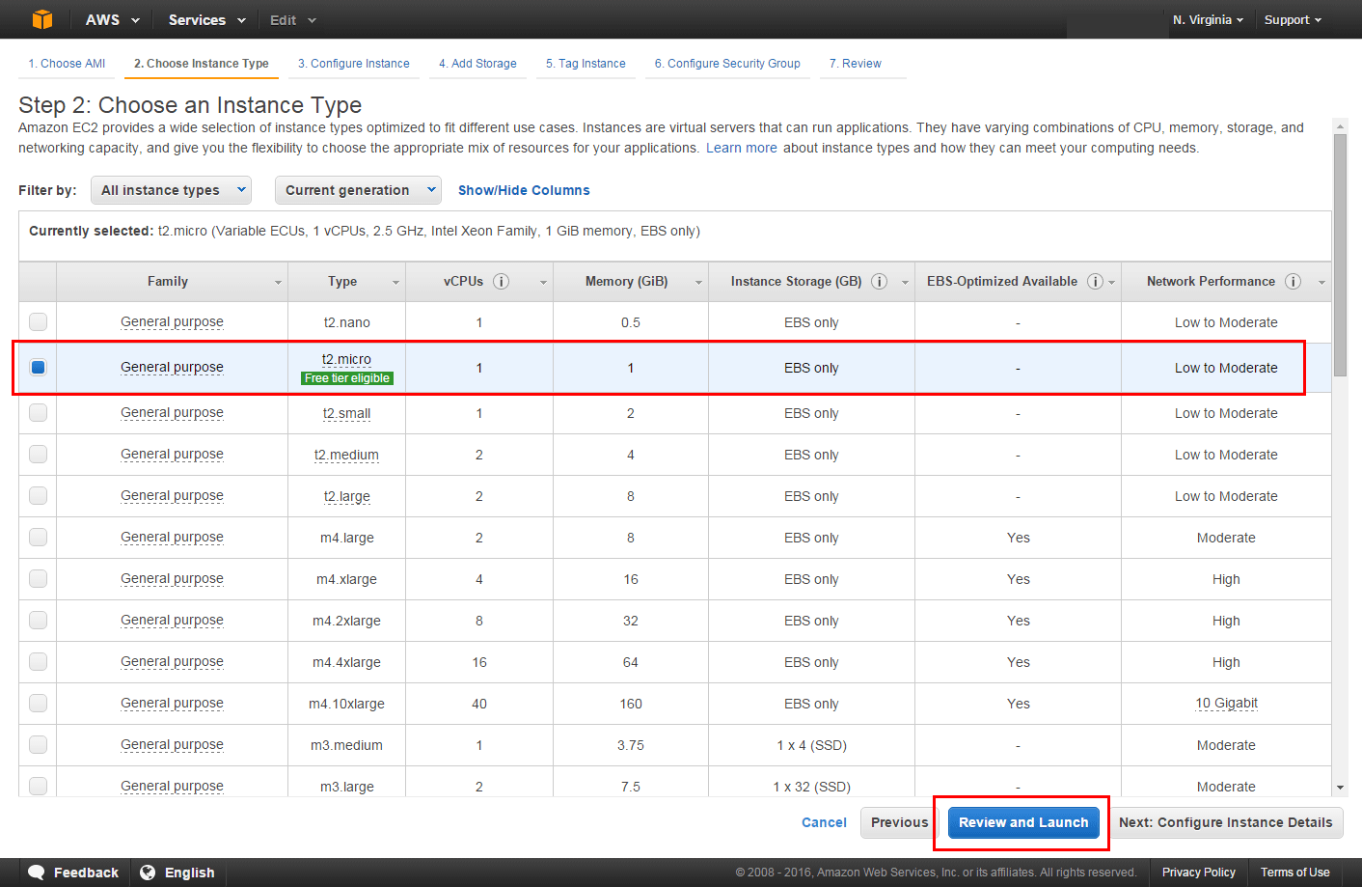
Task: Open the Current generation dropdown
Action: coord(358,190)
